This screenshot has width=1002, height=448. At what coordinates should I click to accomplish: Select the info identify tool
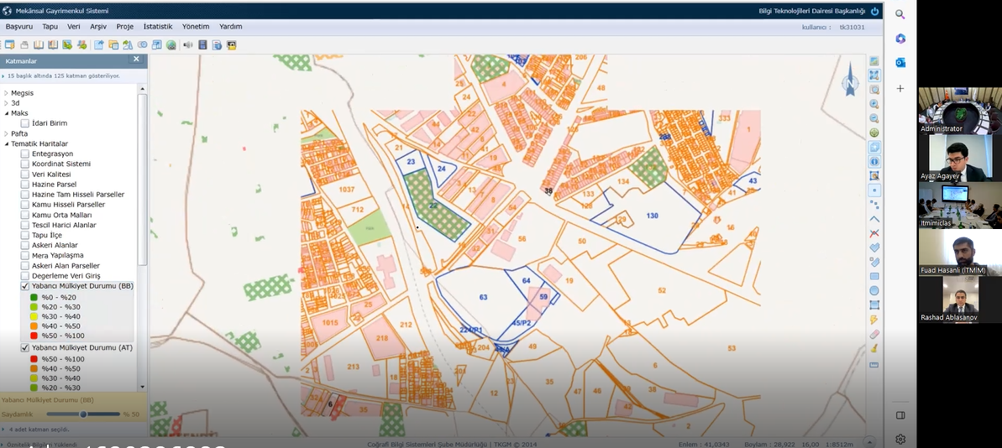click(874, 161)
